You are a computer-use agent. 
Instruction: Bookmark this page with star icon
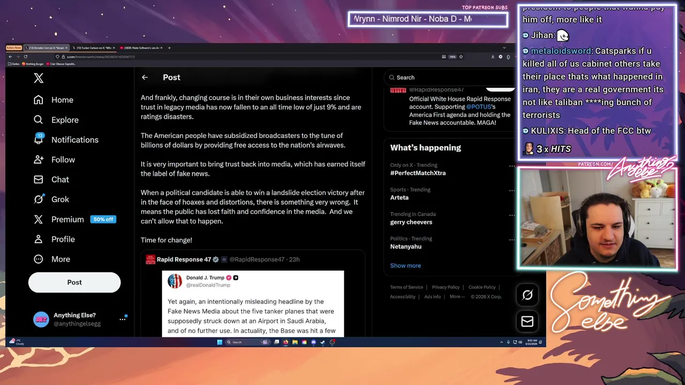coord(461,57)
